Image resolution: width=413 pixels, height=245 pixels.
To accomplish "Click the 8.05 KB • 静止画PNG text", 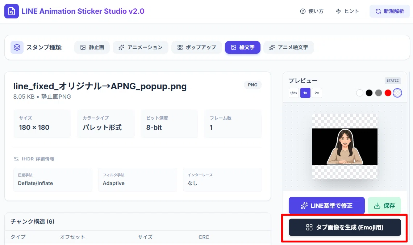I will click(x=42, y=96).
